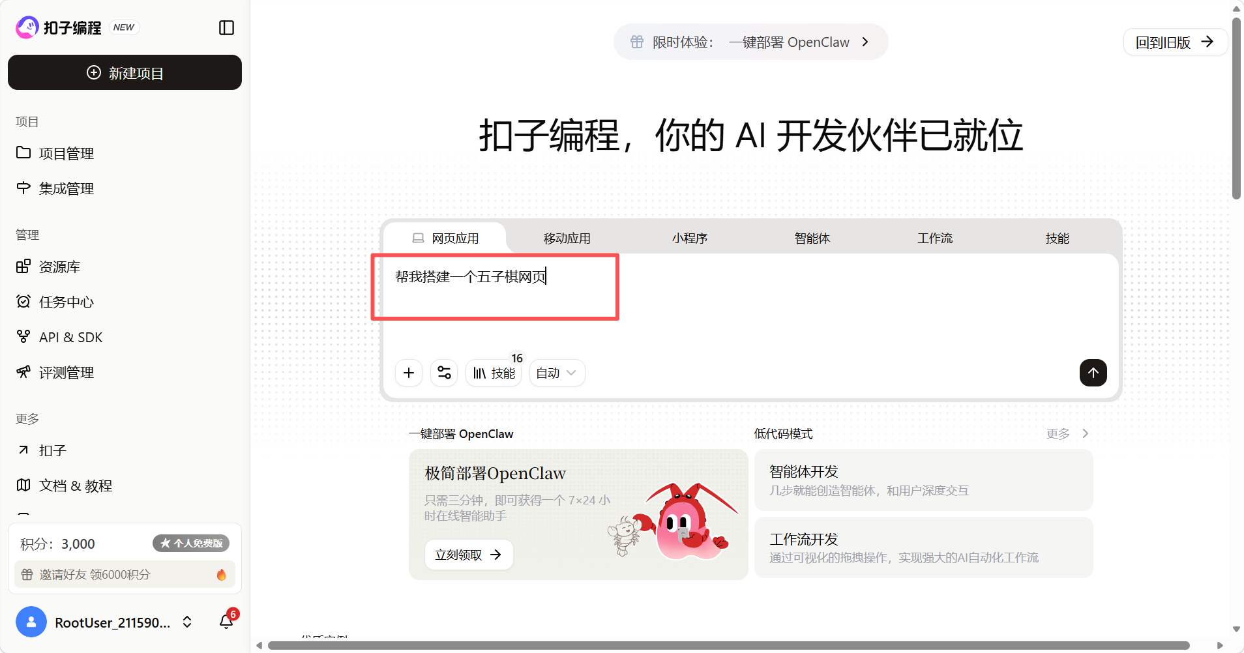This screenshot has width=1244, height=653.
Task: Click the 项目管理 folder icon
Action: click(23, 152)
